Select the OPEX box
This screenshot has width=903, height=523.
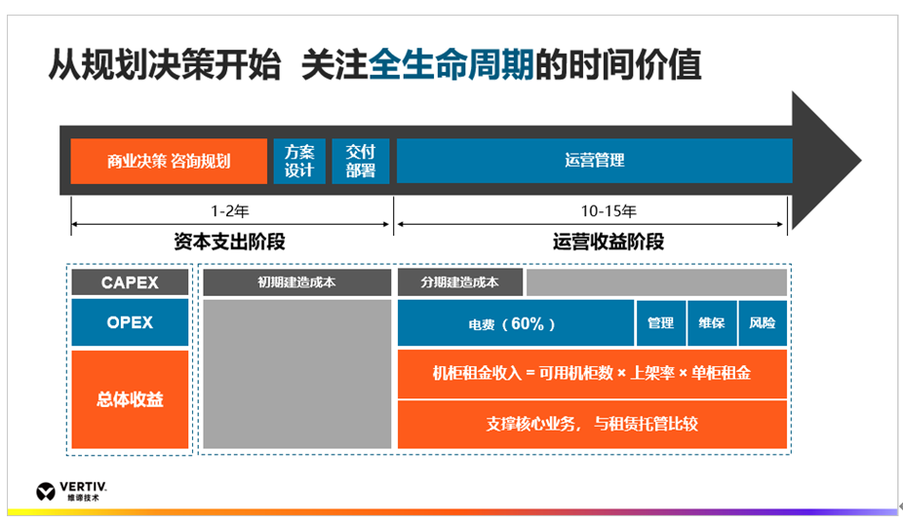point(130,322)
